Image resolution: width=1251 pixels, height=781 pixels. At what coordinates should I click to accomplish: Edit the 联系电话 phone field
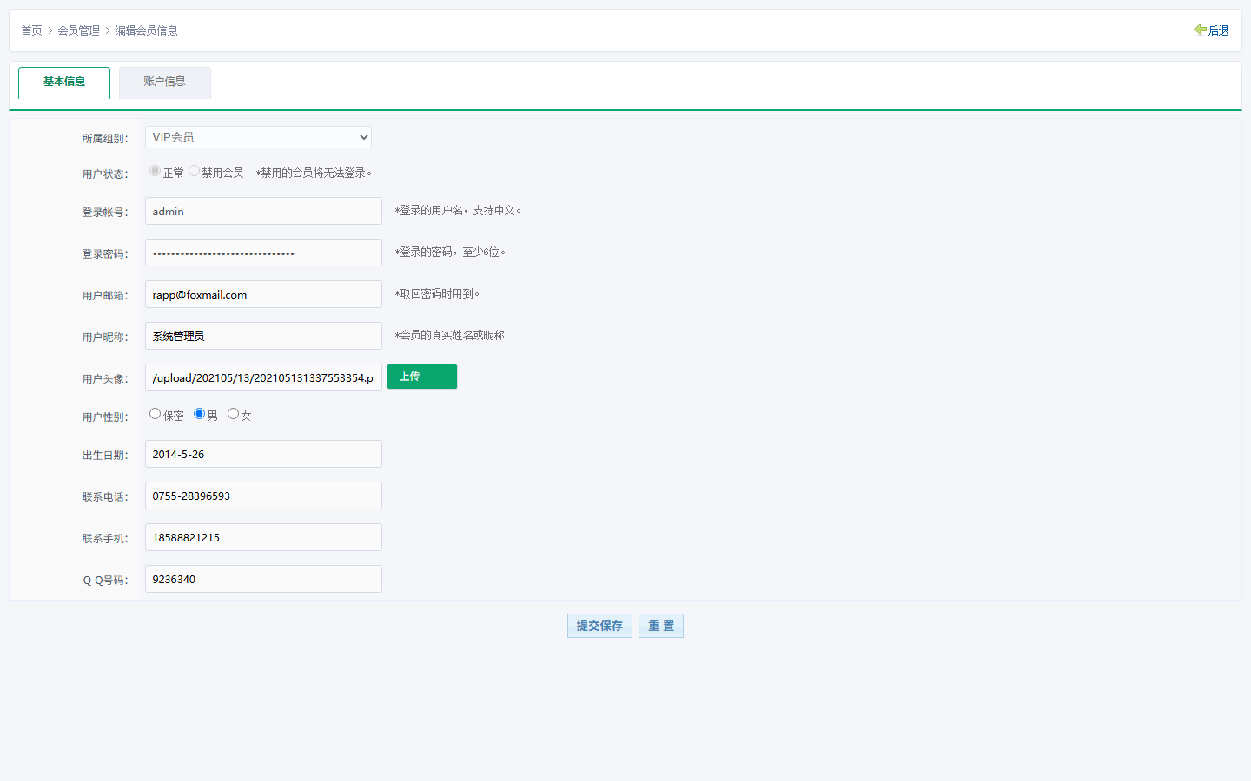point(263,496)
